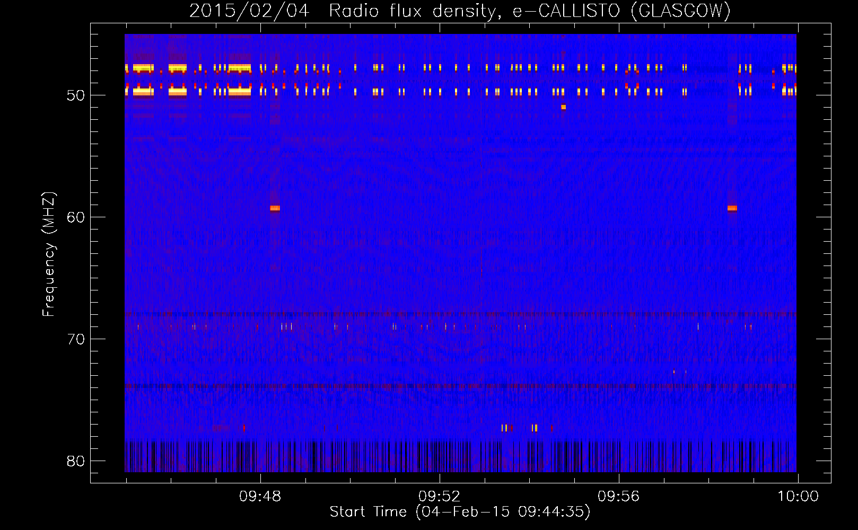
Task: Click the plot title '2015/02/04 Radio flux density'
Action: (345, 11)
